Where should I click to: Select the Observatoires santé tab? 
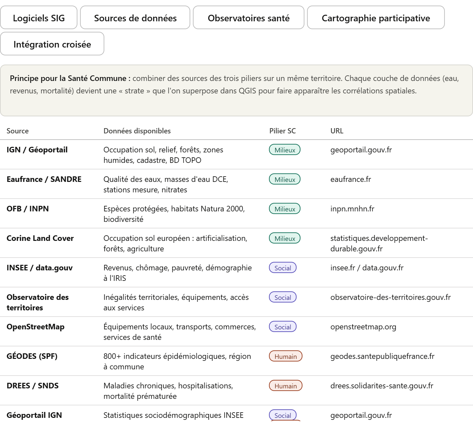pos(248,18)
